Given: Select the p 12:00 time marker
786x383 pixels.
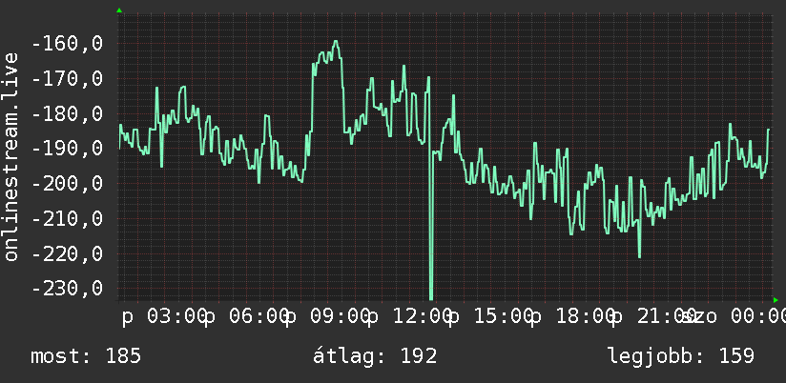Looking at the screenshot, I should pyautogui.click(x=409, y=317).
